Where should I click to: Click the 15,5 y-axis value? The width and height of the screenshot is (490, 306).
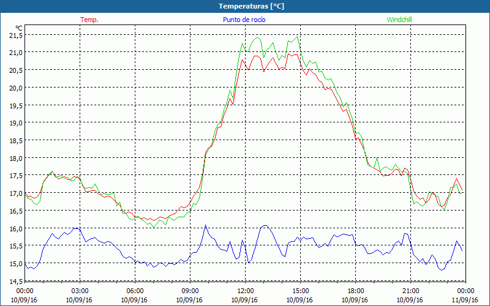tap(16, 247)
